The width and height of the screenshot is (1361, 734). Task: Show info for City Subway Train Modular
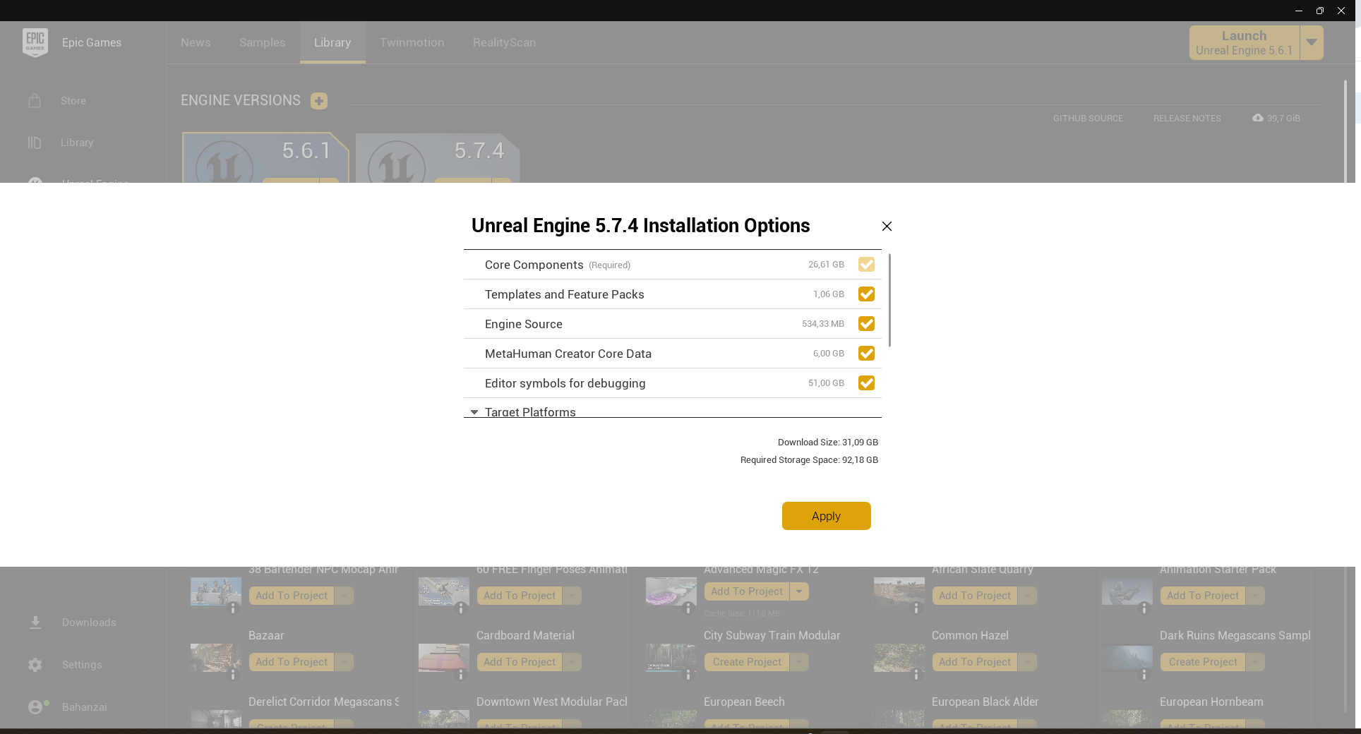[688, 675]
